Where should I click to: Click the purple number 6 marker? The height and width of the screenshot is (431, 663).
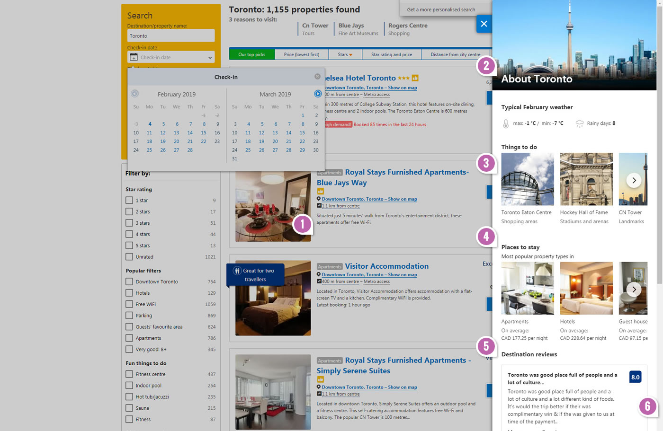click(647, 406)
